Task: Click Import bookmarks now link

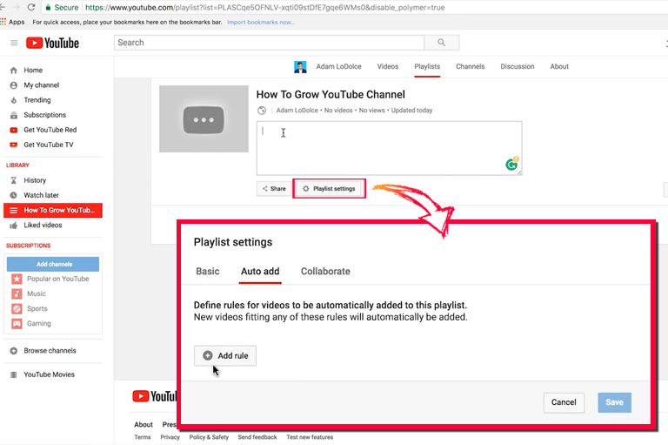Action: pyautogui.click(x=261, y=22)
